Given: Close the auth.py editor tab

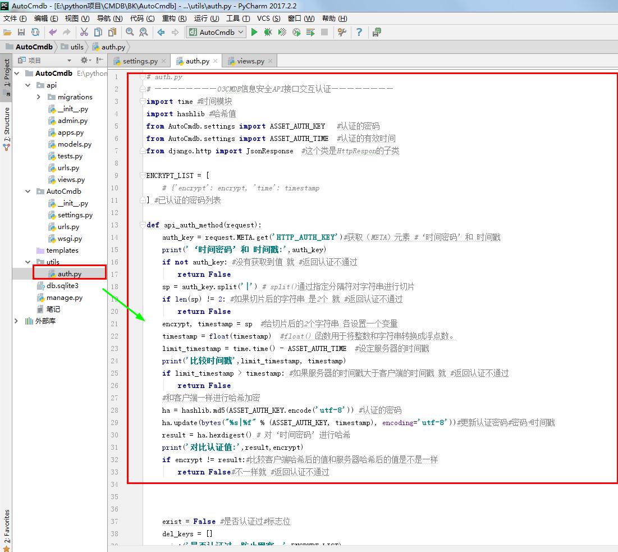Looking at the screenshot, I should tap(215, 61).
